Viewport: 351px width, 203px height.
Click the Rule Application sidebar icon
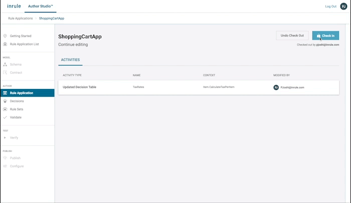coord(5,93)
